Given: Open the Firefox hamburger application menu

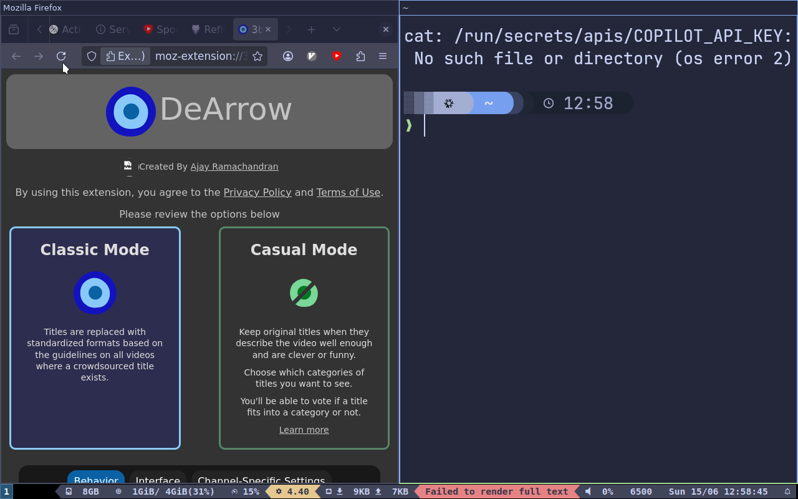Looking at the screenshot, I should click(383, 56).
